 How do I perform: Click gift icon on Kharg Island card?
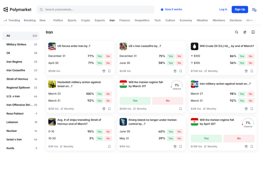(x=175, y=146)
